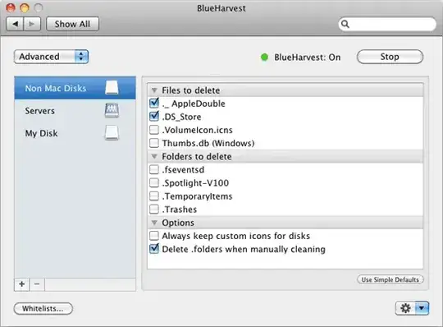Select Servers in the sidebar list
This screenshot has width=443, height=327.
point(75,111)
